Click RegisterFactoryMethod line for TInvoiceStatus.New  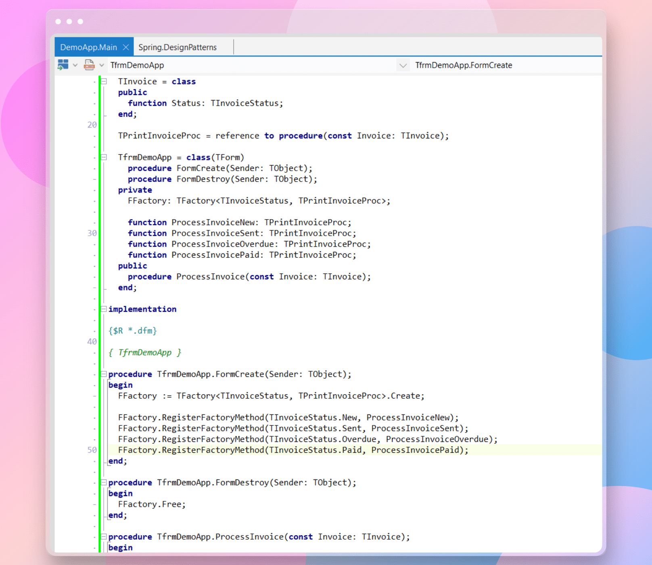[288, 417]
